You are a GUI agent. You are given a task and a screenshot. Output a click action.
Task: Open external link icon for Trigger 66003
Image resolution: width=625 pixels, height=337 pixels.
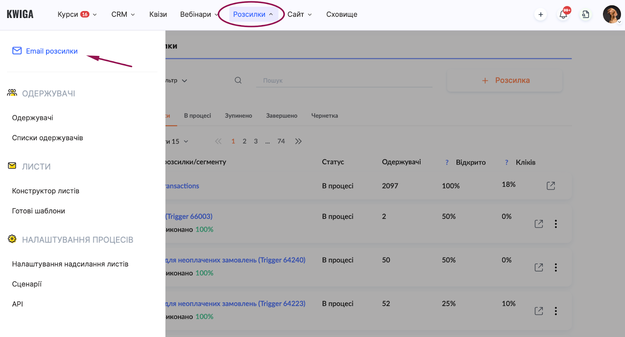pos(539,224)
